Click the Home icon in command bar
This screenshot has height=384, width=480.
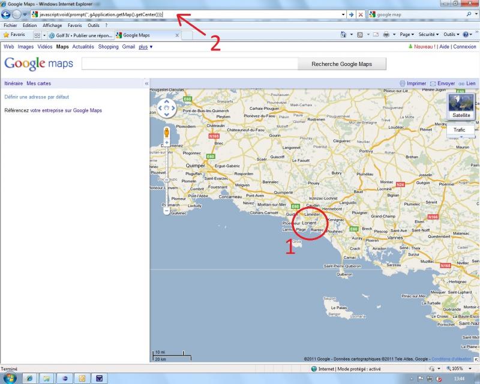tap(343, 35)
